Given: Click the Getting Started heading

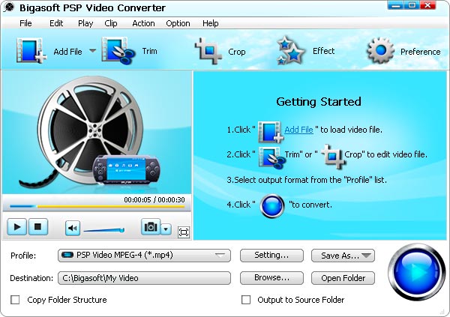Looking at the screenshot, I should pyautogui.click(x=319, y=102).
